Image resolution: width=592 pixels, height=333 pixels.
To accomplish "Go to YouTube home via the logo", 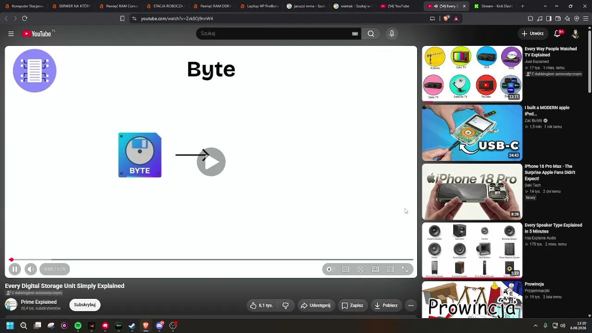I will point(37,34).
